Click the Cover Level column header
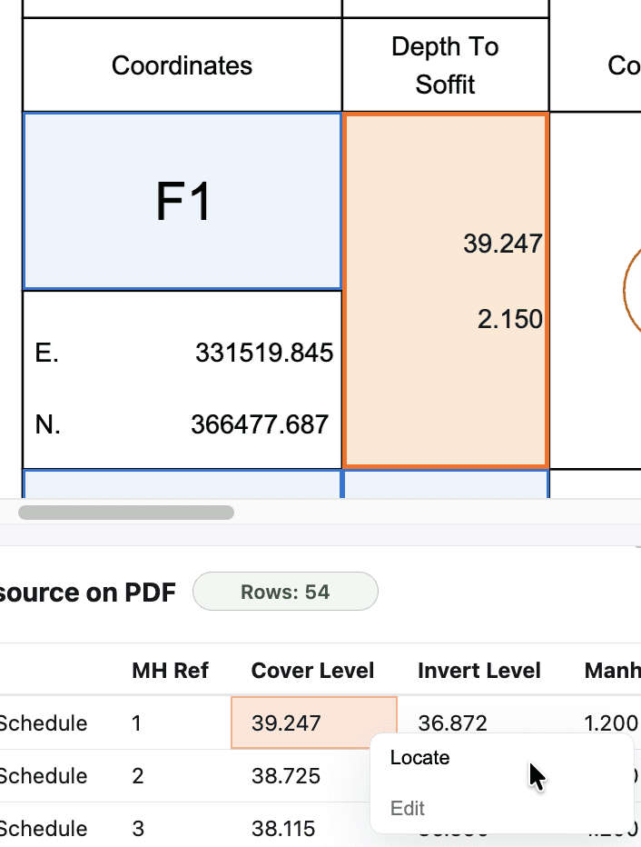The width and height of the screenshot is (641, 847). [x=312, y=671]
